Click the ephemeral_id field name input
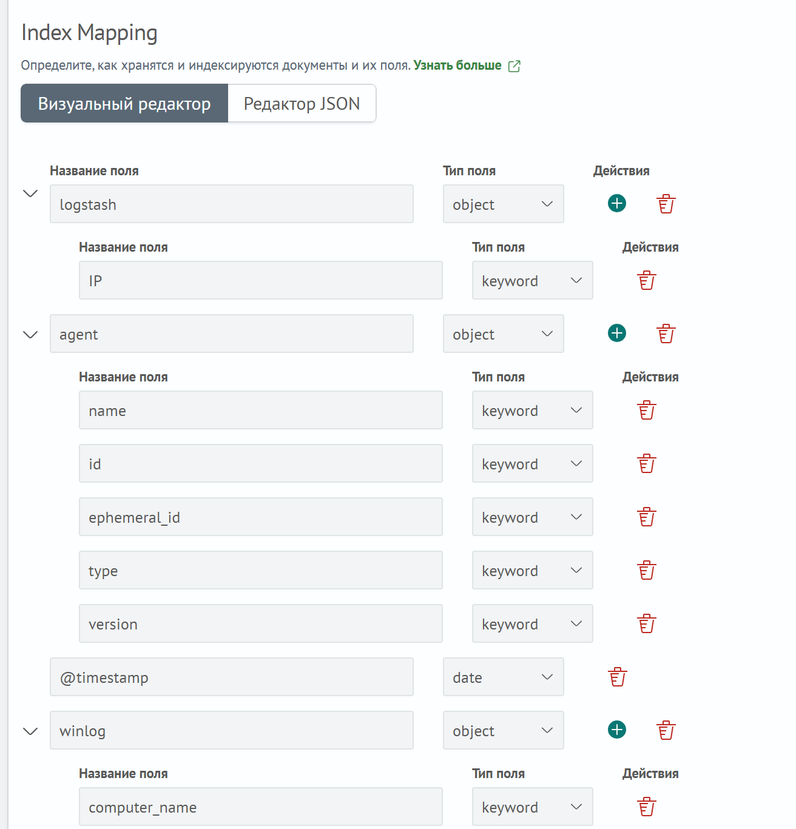 click(x=260, y=517)
